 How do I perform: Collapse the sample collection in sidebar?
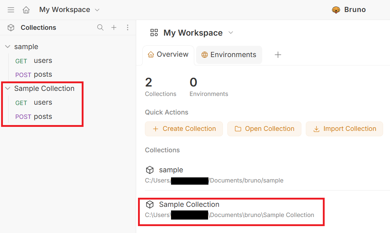click(x=8, y=47)
